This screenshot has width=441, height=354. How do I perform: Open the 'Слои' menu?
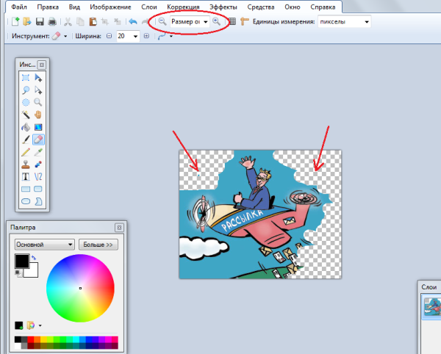[x=149, y=7]
